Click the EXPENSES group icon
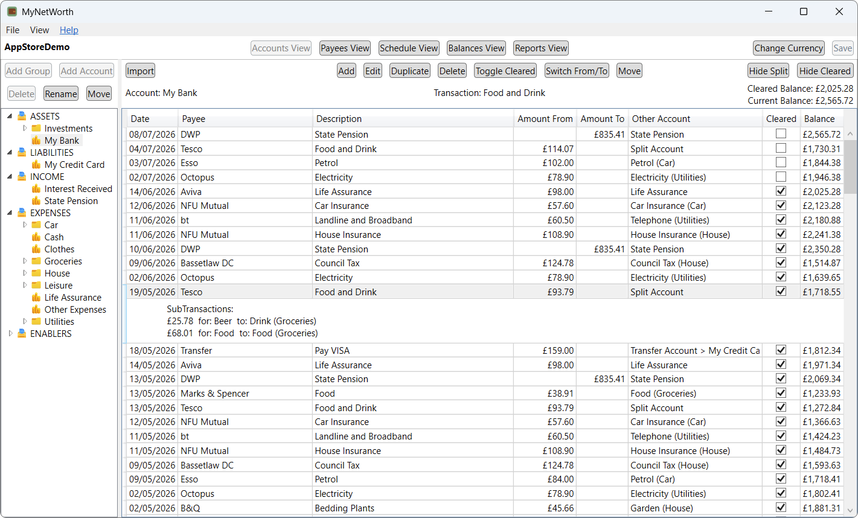Screen dimensions: 858x518 22,213
